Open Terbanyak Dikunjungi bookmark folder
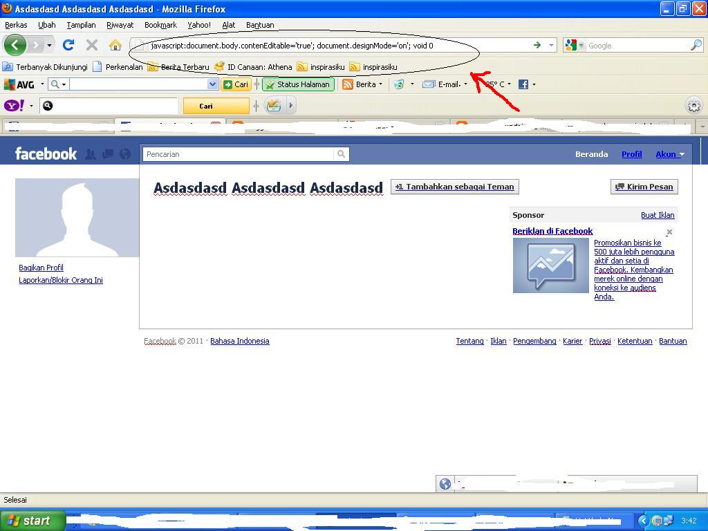This screenshot has height=531, width=708. point(45,67)
